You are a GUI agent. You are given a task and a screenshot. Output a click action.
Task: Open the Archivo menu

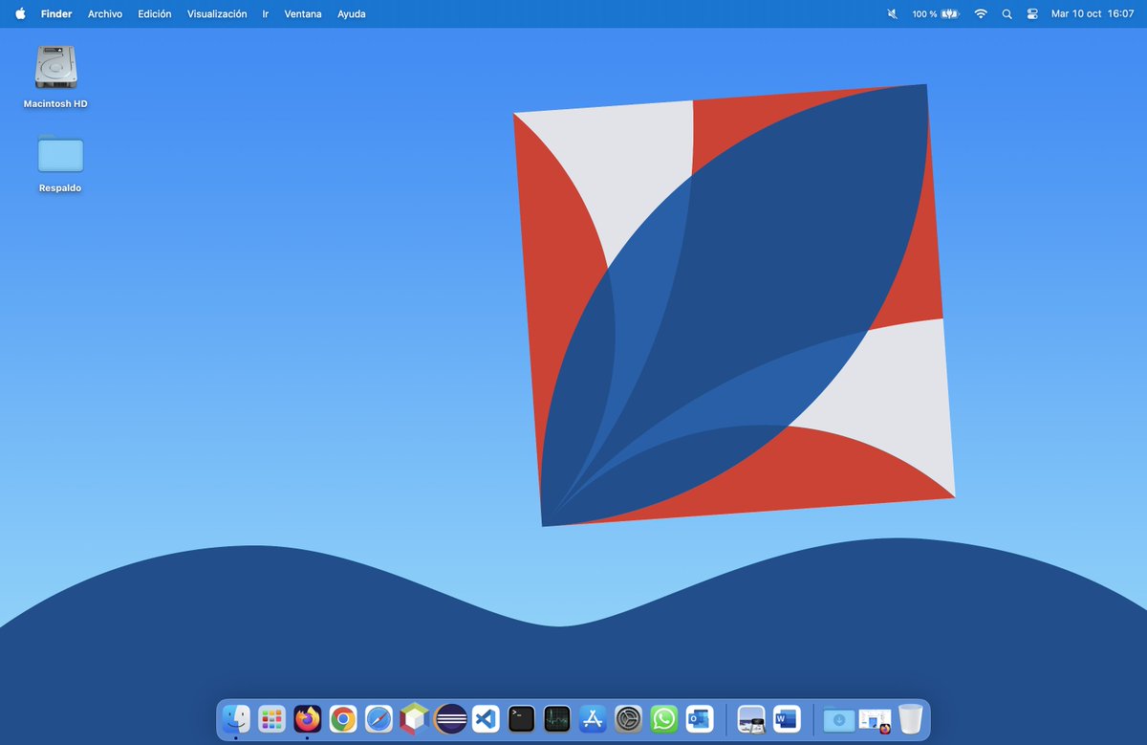pos(105,14)
